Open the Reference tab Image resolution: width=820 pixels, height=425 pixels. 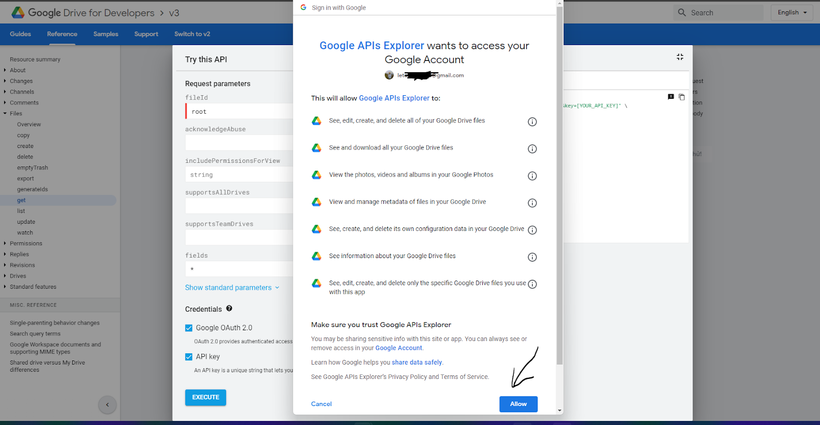62,34
